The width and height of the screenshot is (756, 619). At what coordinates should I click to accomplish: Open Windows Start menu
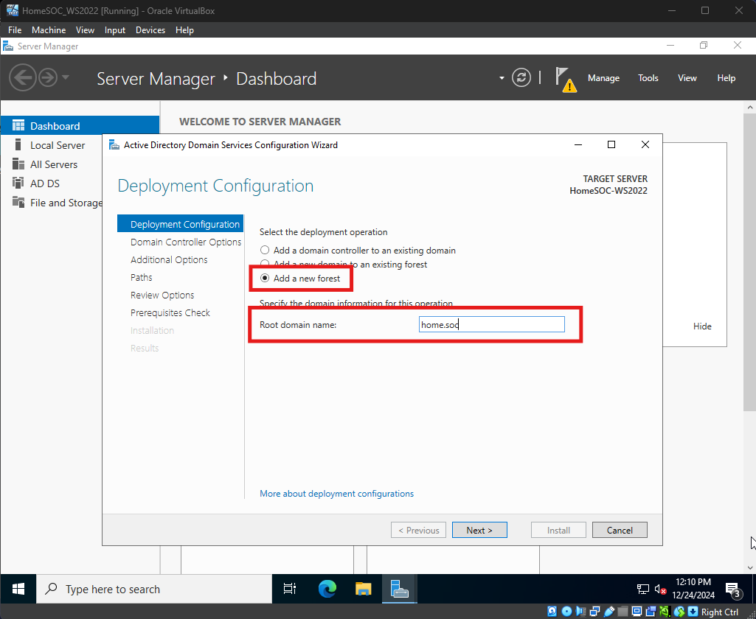(x=18, y=589)
